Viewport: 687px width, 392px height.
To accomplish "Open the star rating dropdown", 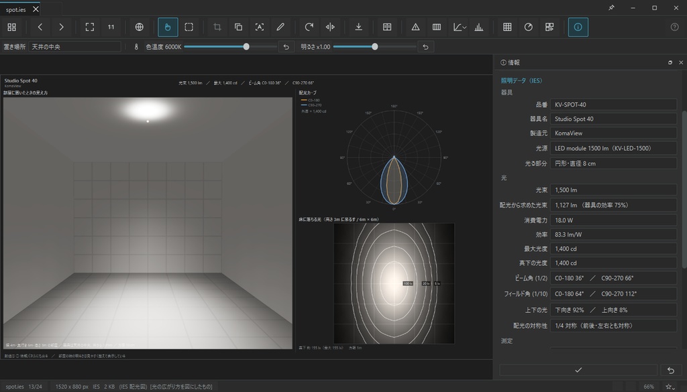I will click(670, 387).
